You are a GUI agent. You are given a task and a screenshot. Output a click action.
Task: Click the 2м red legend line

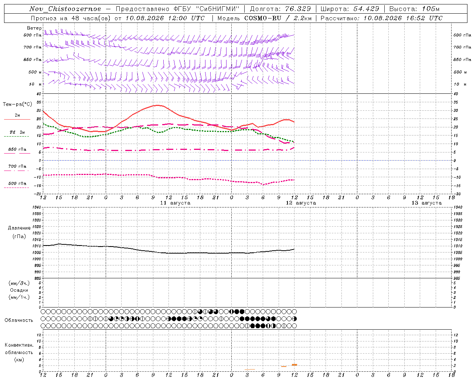point(17,119)
